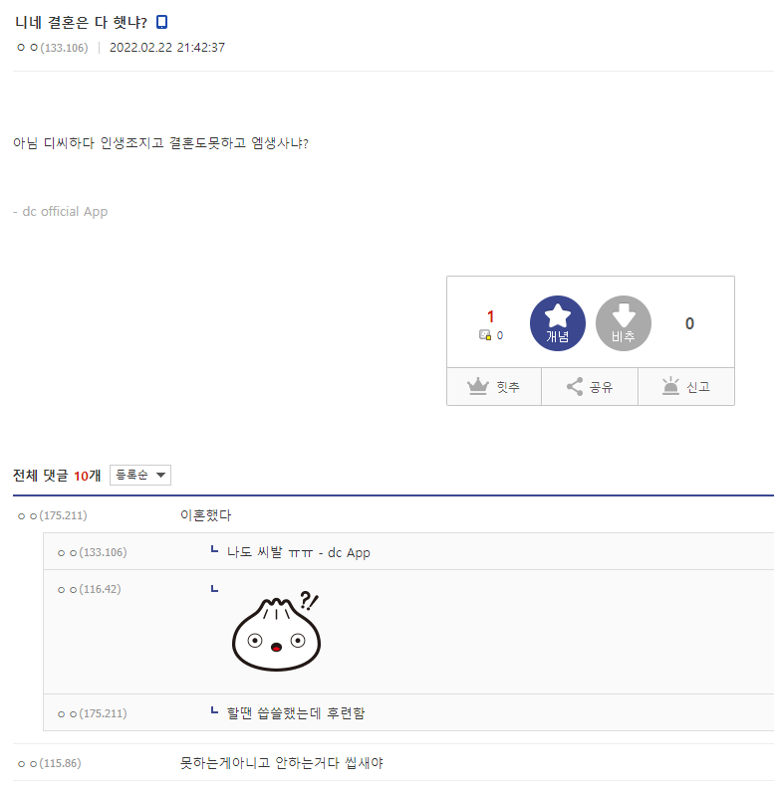Click the downvote count 0 beside 비추
Screen dimensions: 774x788
689,323
